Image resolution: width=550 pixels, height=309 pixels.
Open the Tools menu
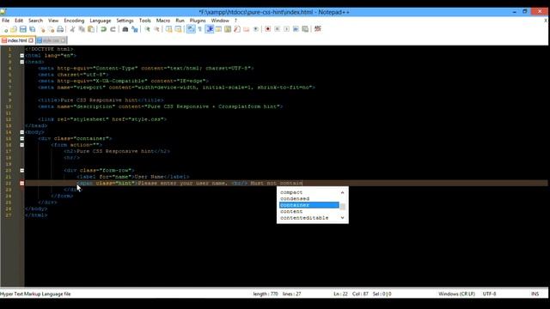click(x=145, y=21)
